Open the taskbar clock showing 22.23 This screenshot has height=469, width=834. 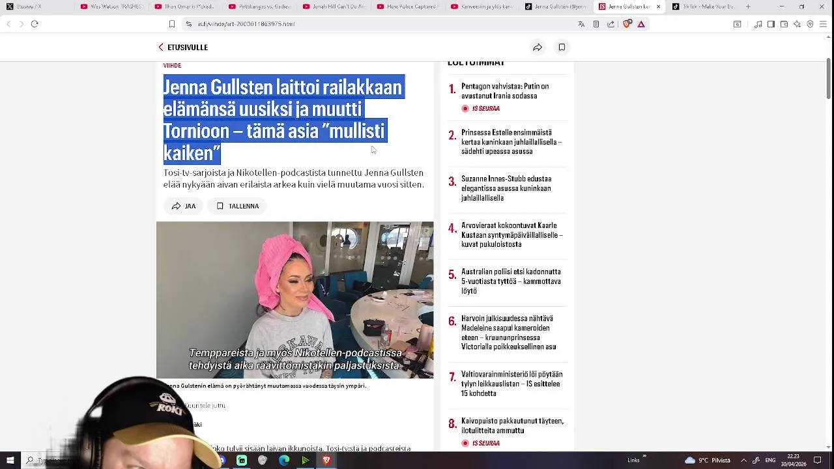[793, 461]
